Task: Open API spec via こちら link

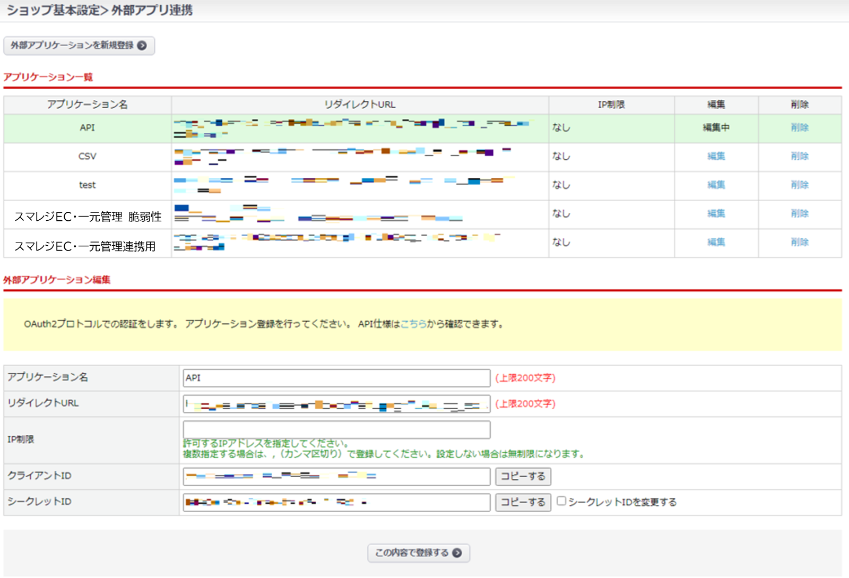Action: pos(413,324)
